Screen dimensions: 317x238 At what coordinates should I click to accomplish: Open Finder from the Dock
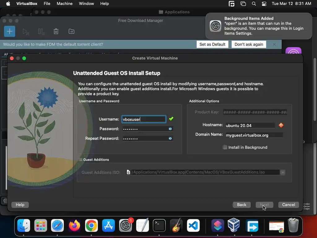click(x=24, y=226)
